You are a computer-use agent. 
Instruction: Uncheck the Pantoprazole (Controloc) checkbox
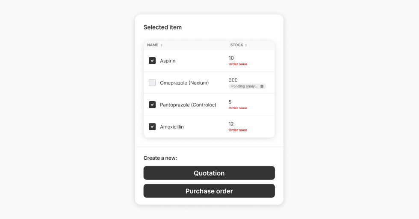(x=152, y=105)
